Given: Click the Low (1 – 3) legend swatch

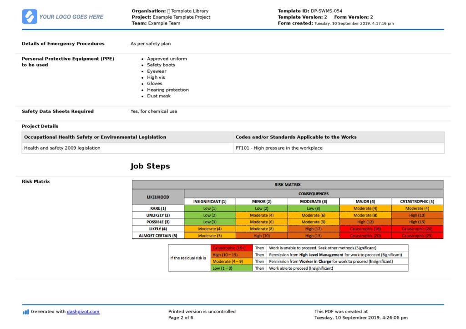Looking at the screenshot, I should [x=231, y=268].
